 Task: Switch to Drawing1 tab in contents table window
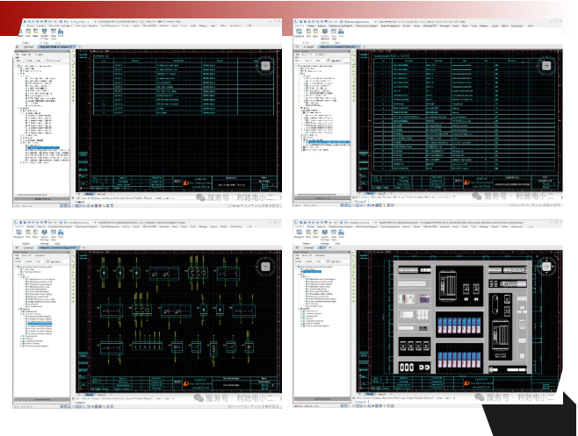click(28, 46)
